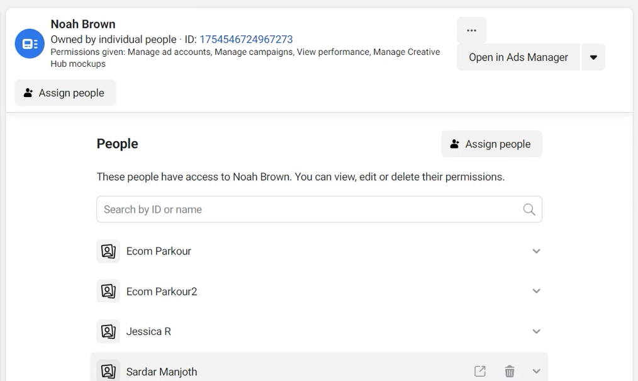Click the magnifying glass search icon
Screen dimensions: 638x381
coord(529,209)
